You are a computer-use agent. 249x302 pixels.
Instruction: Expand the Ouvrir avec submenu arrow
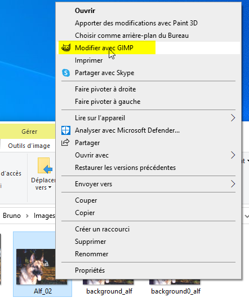tap(233, 155)
